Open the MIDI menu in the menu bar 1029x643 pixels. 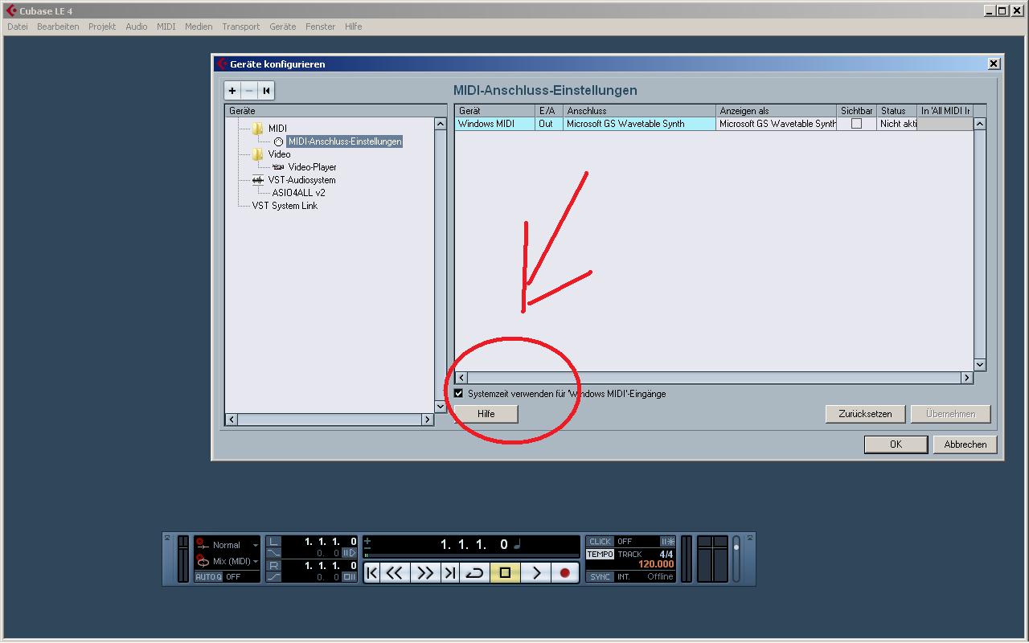(166, 27)
